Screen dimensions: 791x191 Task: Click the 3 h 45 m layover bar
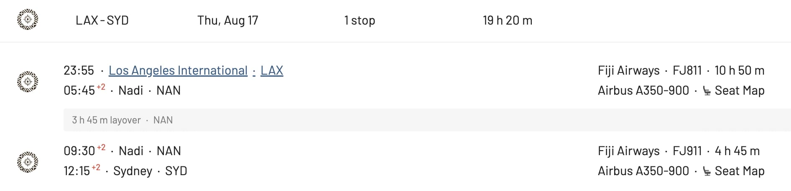pyautogui.click(x=427, y=120)
